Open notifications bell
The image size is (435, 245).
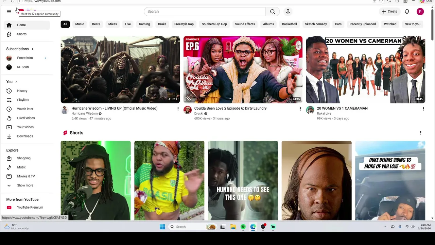pos(407,12)
